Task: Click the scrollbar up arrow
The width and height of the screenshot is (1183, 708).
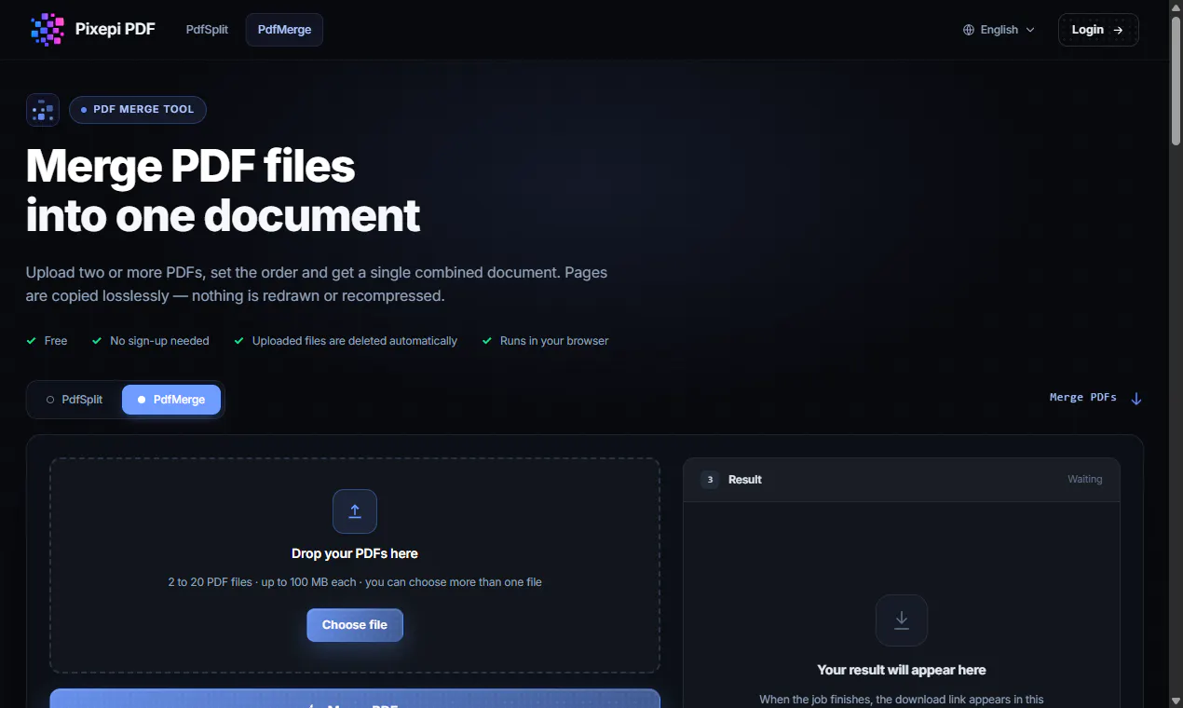Action: click(1176, 7)
